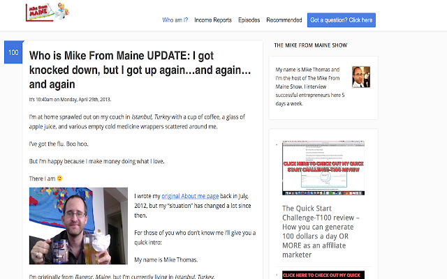
Task: Click the second 'CLICK HERE TO CHECK OUT MY QUICK' banner
Action: click(x=323, y=275)
